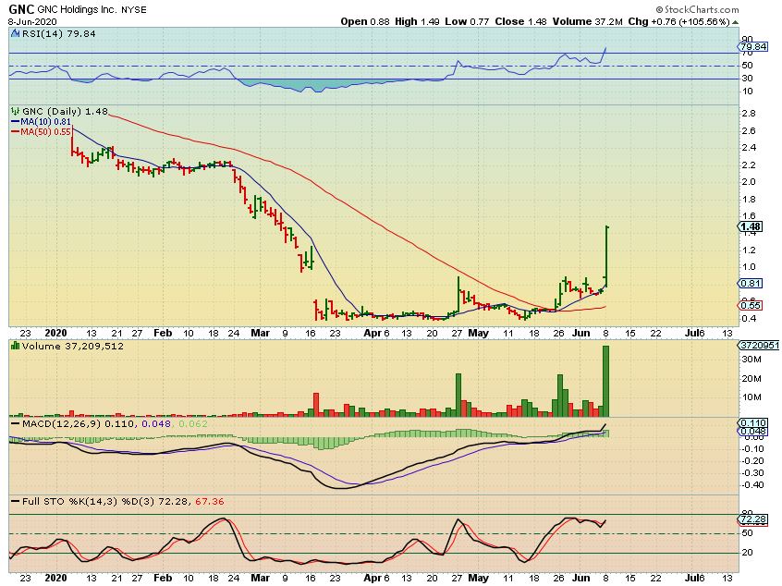Click the GNC ticker symbol in header
The height and width of the screenshot is (586, 782).
pos(21,9)
